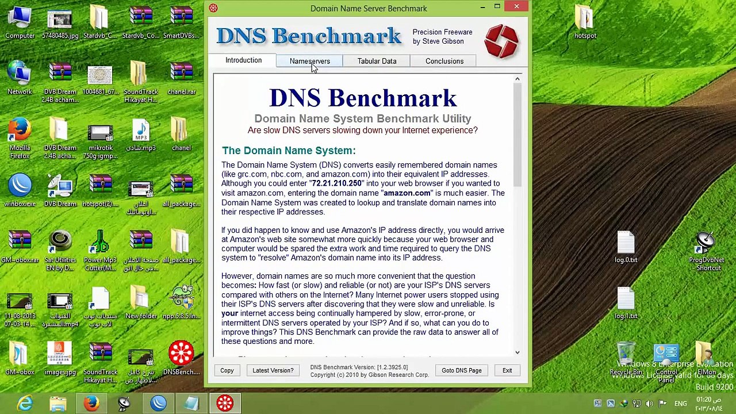Select the DNSBench desktop icon
This screenshot has height=414, width=736.
181,359
